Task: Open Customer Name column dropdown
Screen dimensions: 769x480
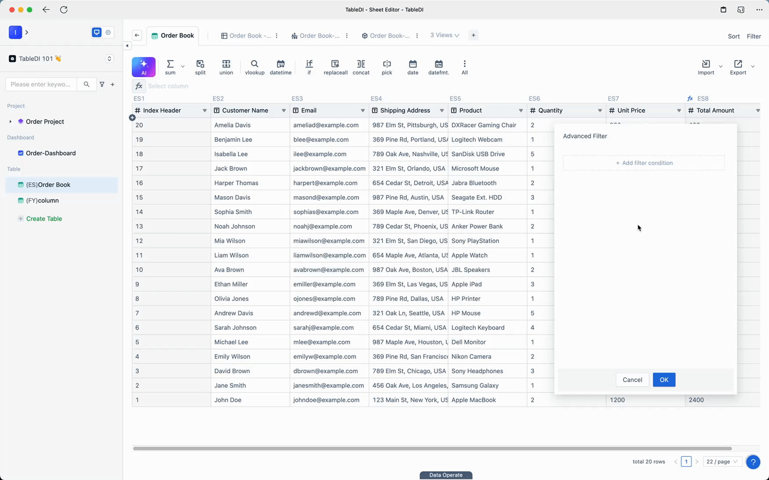Action: coord(283,111)
